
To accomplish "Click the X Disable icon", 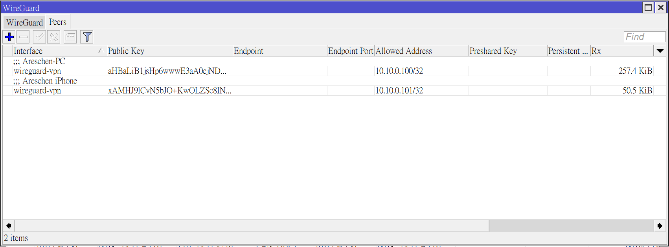I will (x=54, y=37).
